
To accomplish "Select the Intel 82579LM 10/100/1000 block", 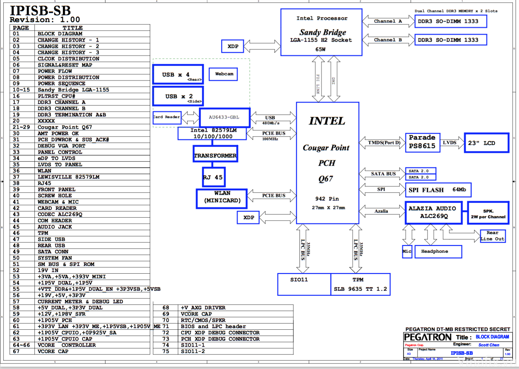I will click(212, 133).
